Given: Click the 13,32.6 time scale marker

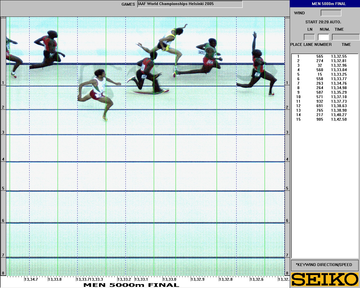Looking at the screenshot, I should click(x=257, y=279).
